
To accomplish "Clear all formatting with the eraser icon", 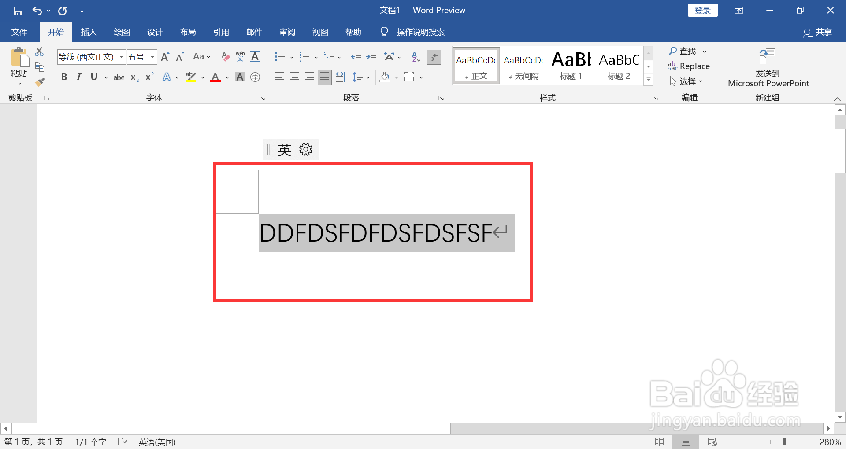I will pyautogui.click(x=226, y=57).
